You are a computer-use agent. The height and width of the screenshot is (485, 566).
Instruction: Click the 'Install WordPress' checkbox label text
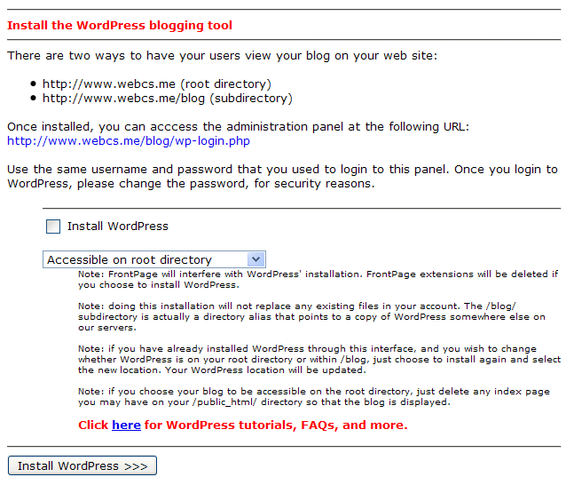118,227
